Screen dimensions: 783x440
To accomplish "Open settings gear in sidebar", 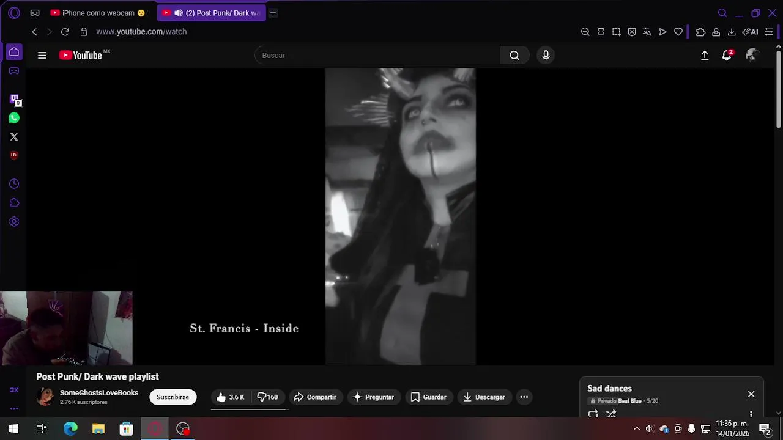I will (x=14, y=222).
